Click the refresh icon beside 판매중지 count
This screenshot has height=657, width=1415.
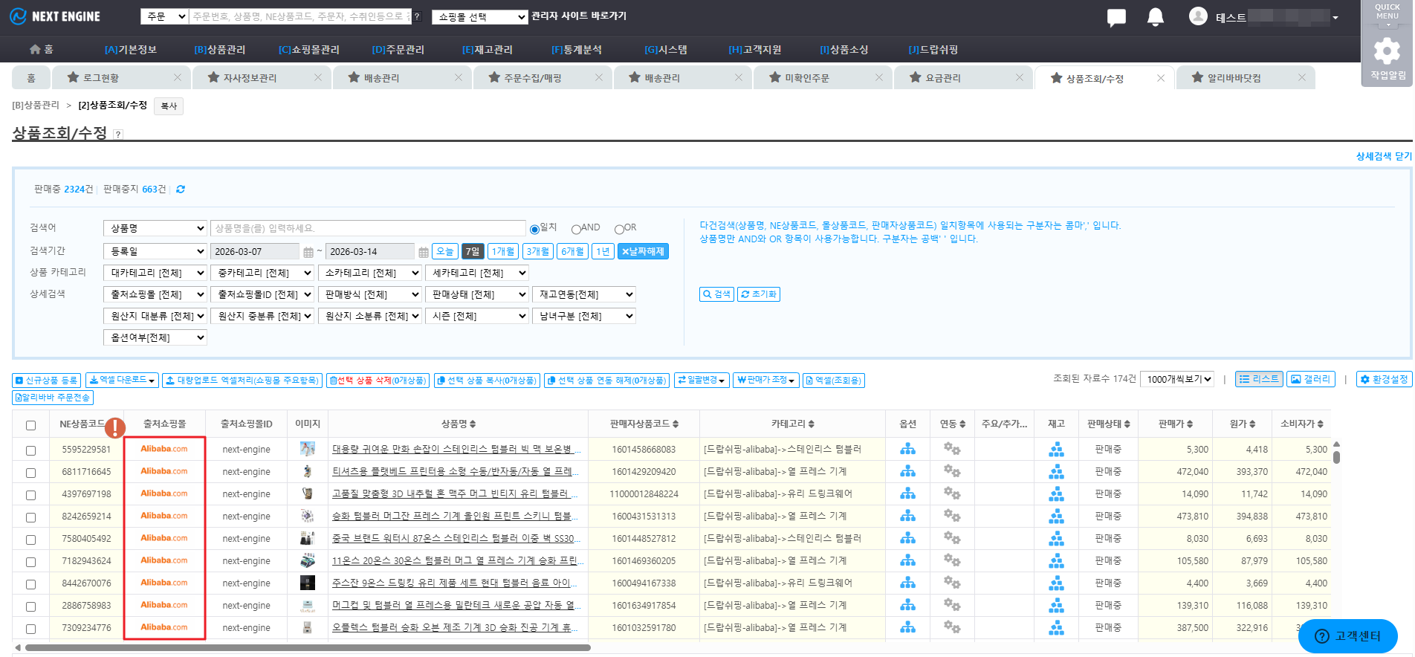(x=181, y=190)
